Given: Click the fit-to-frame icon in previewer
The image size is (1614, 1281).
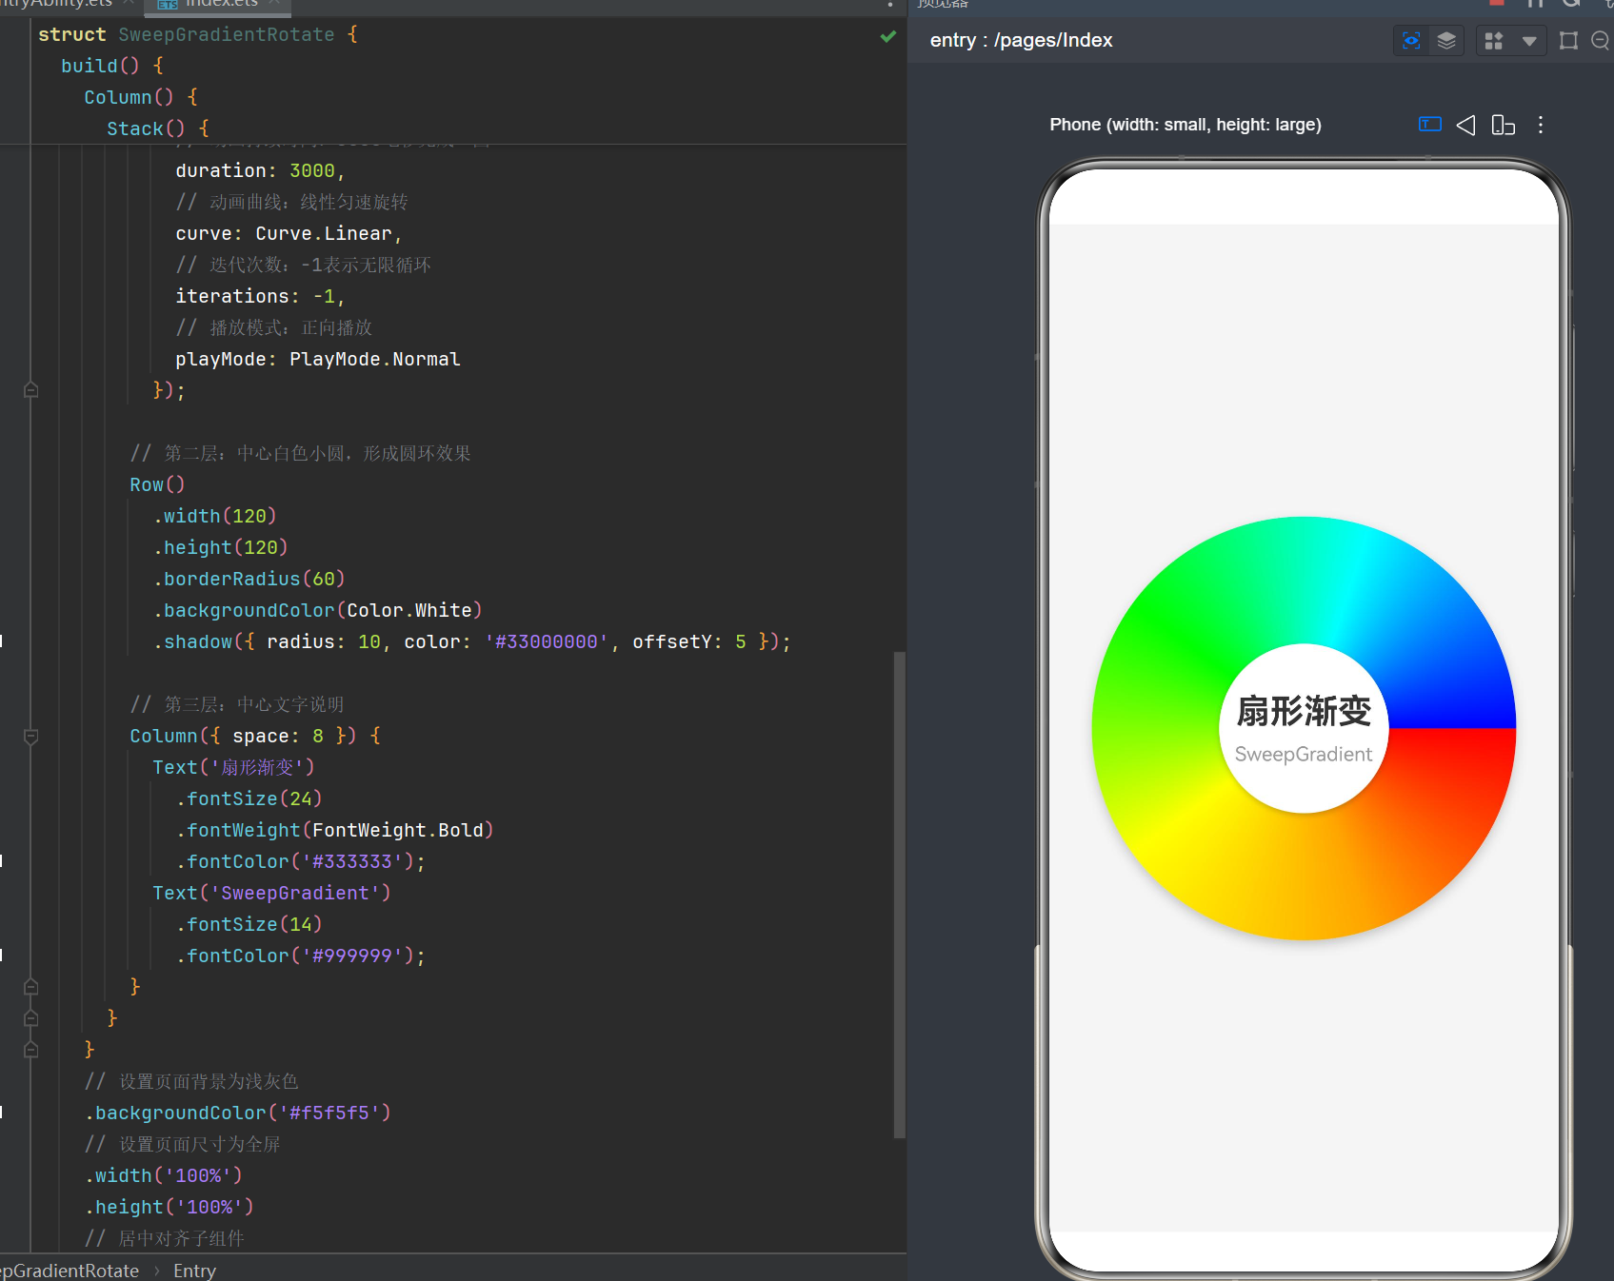Looking at the screenshot, I should coord(1568,41).
